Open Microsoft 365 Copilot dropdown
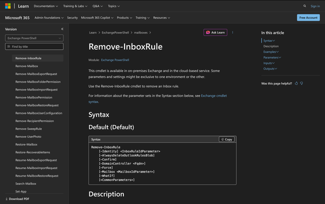This screenshot has height=204, width=325. pyautogui.click(x=97, y=18)
